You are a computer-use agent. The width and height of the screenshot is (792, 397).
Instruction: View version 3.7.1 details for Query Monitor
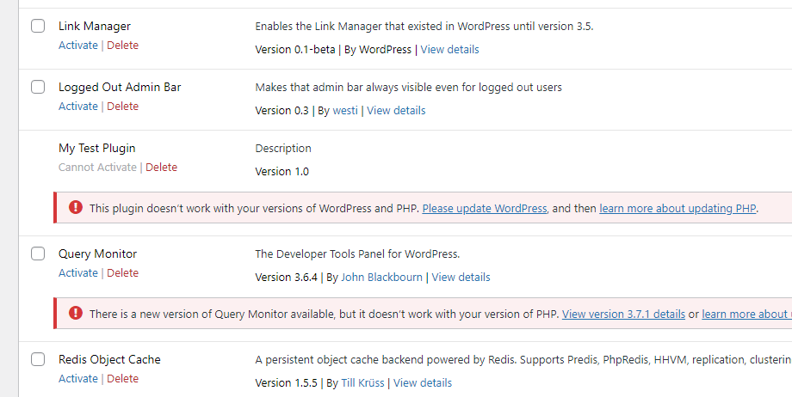coord(623,314)
